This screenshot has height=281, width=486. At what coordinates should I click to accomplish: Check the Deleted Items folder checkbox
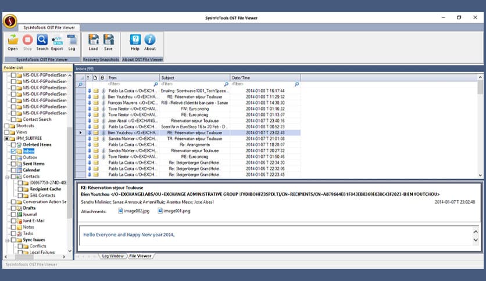13,145
